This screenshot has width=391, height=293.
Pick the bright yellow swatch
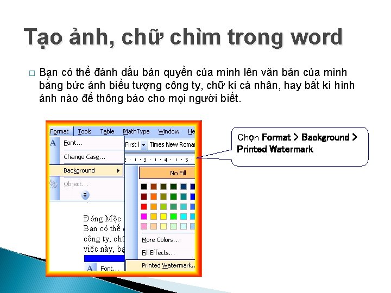point(163,216)
